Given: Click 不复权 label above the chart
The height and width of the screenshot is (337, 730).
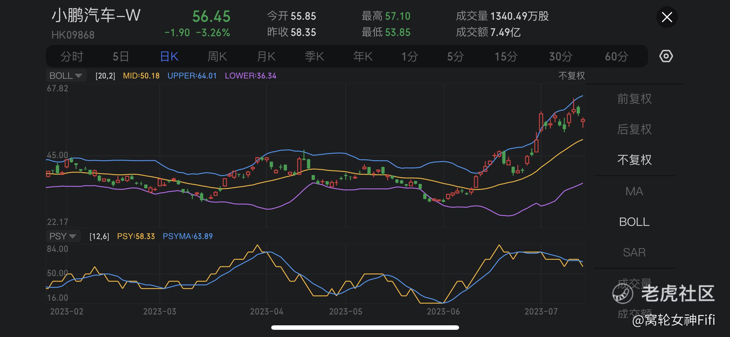Looking at the screenshot, I should coord(571,75).
